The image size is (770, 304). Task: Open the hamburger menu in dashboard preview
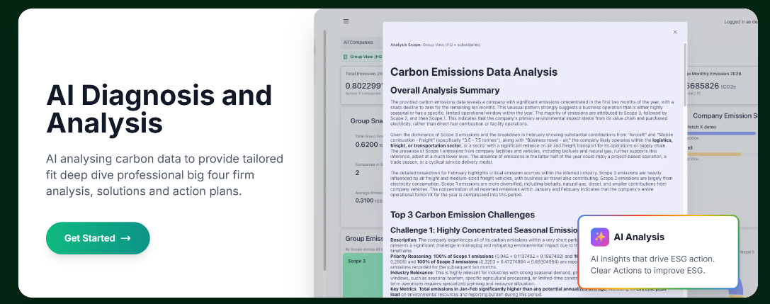coord(346,21)
